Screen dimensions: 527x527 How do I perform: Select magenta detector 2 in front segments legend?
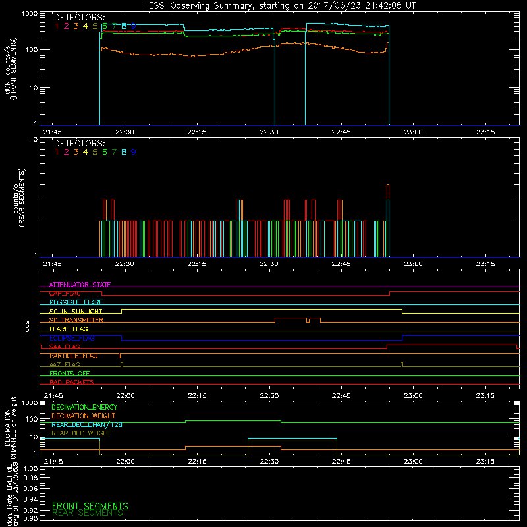(67, 26)
